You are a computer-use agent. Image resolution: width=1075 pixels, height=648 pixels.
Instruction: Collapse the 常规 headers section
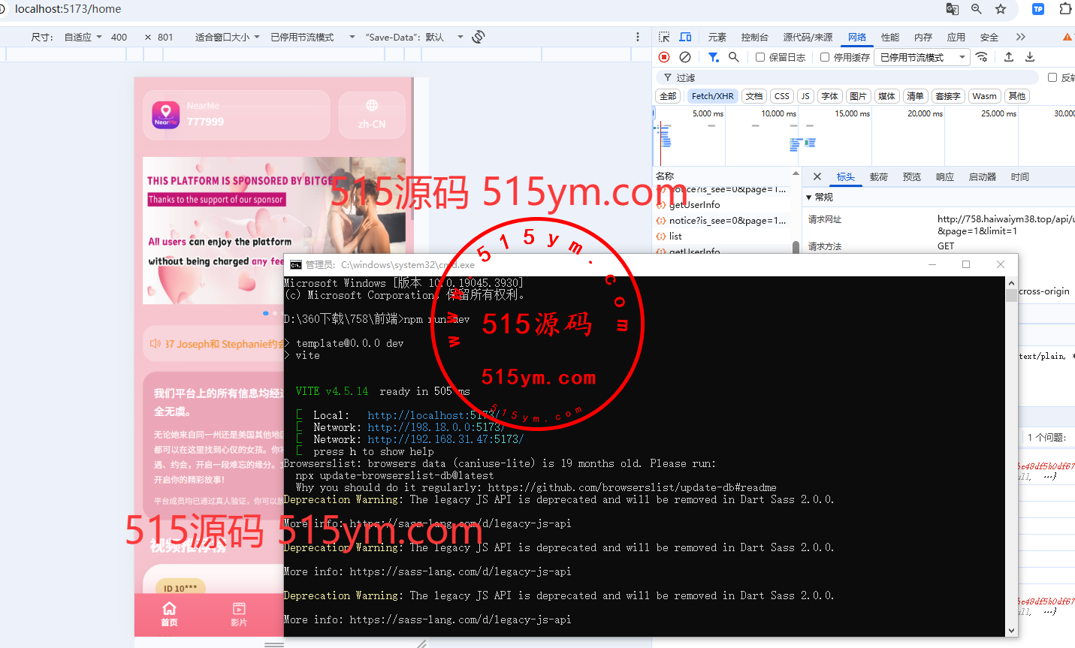click(820, 197)
